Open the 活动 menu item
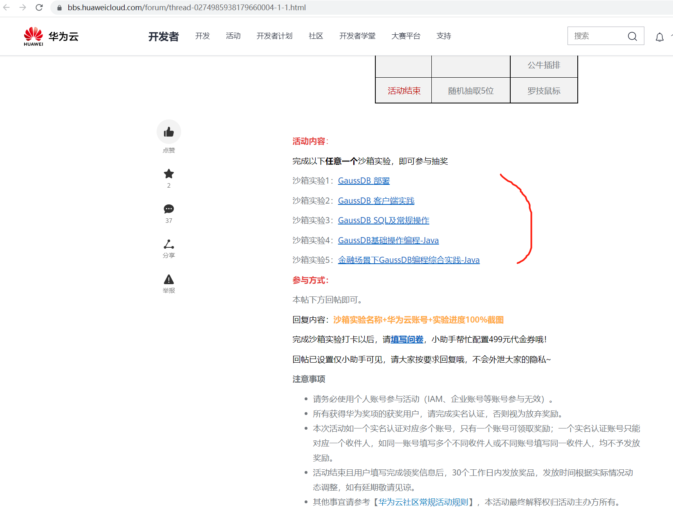Screen dimensions: 673x527 tap(233, 36)
